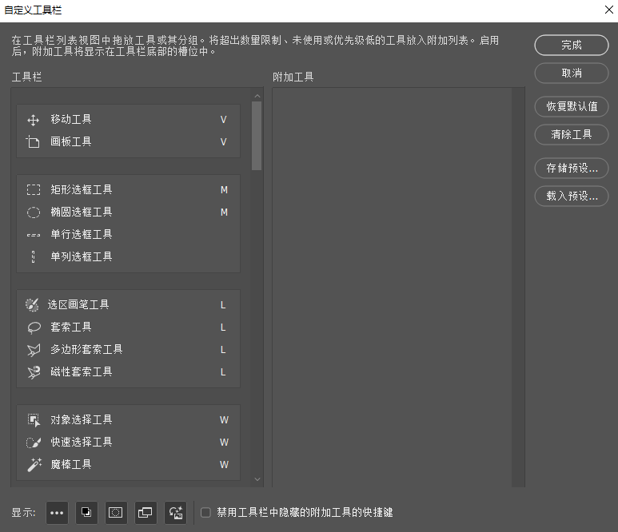Click the 取消 button
The height and width of the screenshot is (532, 618).
571,73
